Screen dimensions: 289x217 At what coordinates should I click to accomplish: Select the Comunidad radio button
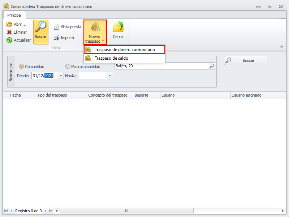pos(22,67)
